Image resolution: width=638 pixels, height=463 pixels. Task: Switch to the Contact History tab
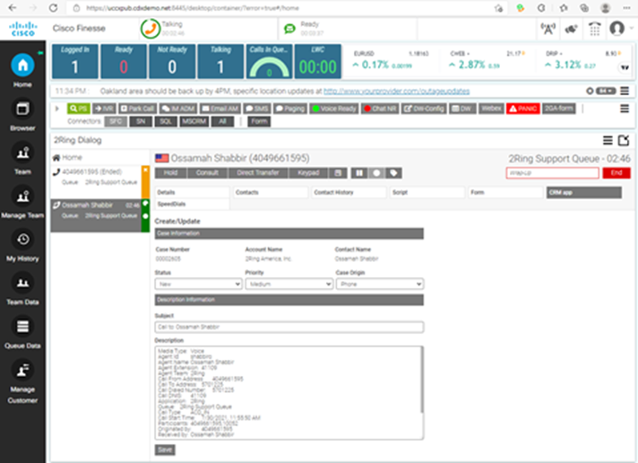click(x=349, y=192)
